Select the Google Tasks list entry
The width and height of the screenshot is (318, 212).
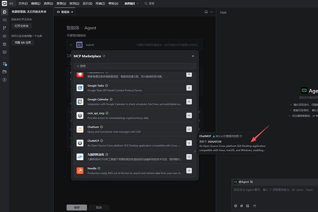[134, 88]
